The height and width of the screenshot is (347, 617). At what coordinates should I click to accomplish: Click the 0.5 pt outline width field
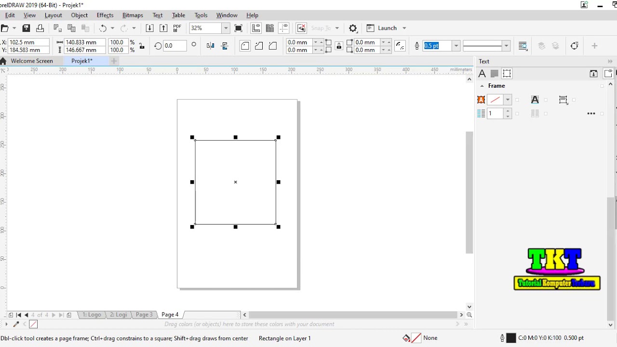[438, 46]
